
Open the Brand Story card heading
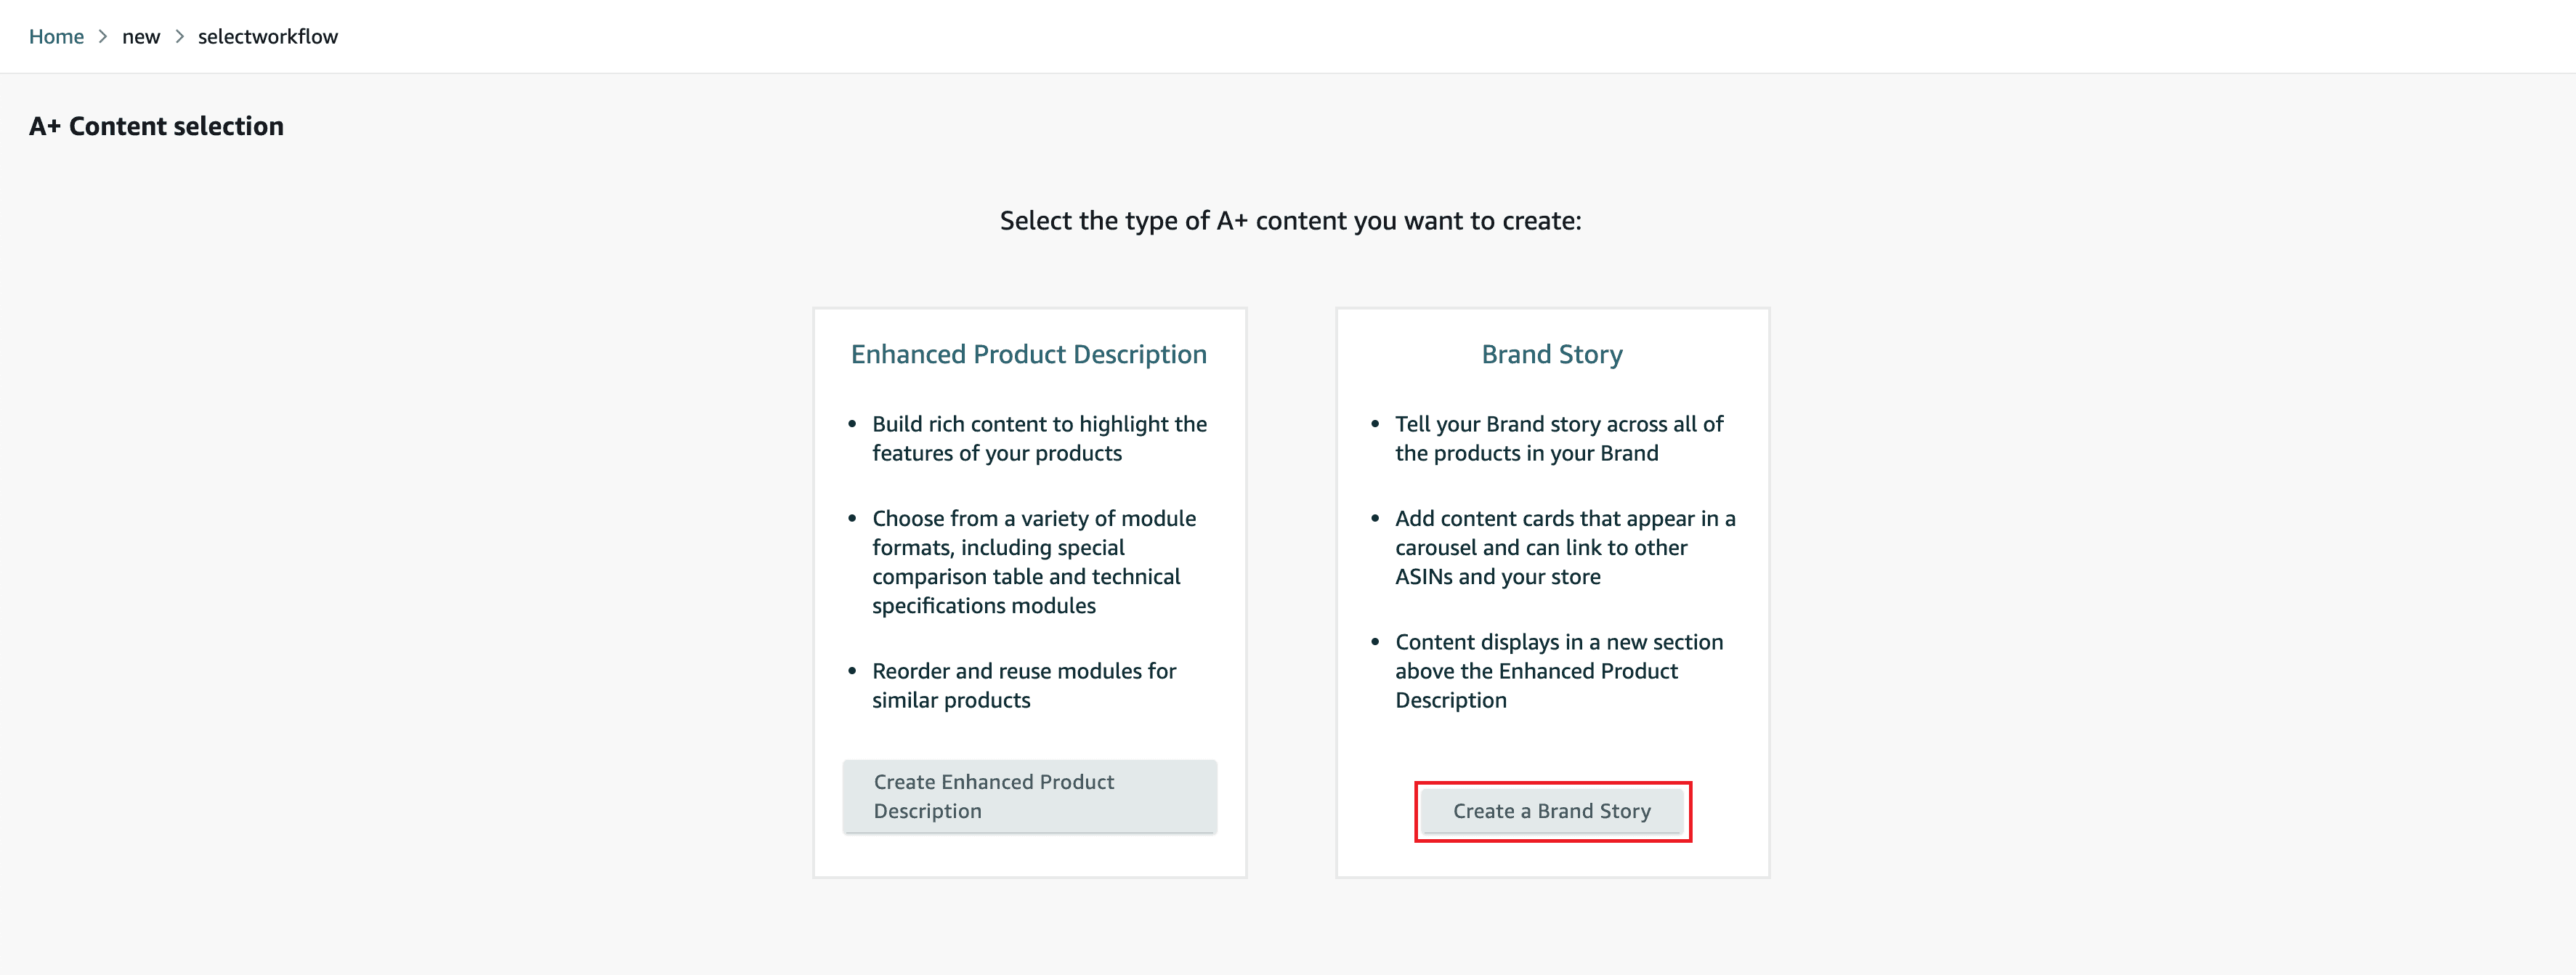tap(1552, 354)
